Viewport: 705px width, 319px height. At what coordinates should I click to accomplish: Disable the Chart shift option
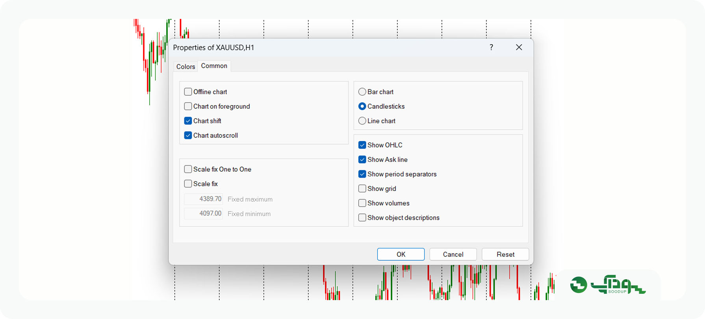click(x=188, y=121)
